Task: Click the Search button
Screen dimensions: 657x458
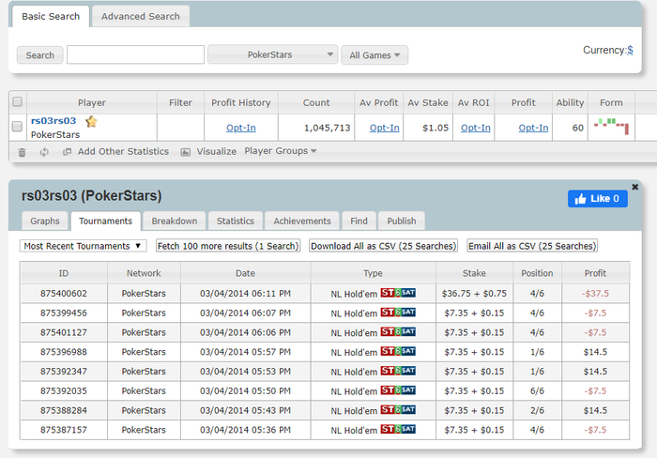Action: tap(39, 55)
